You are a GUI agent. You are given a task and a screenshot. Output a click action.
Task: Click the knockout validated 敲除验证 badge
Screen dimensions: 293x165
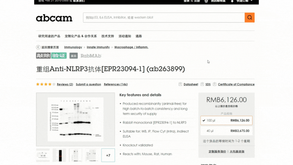[x=52, y=55]
